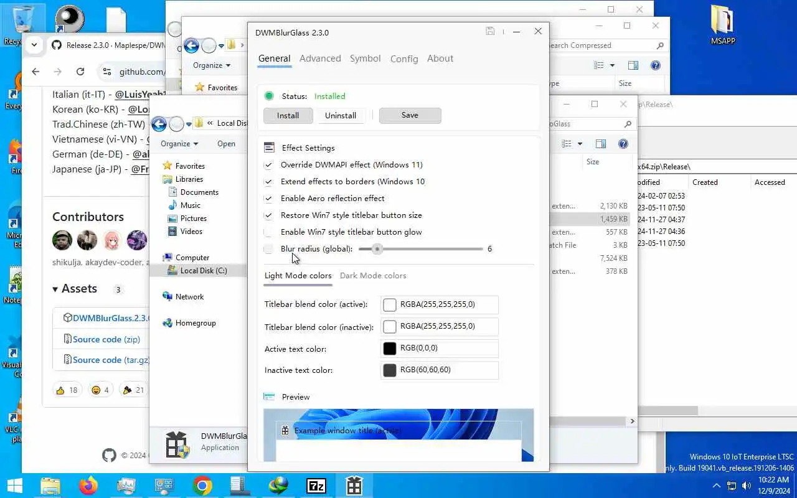Open performance monitor taskbar icon

126,486
